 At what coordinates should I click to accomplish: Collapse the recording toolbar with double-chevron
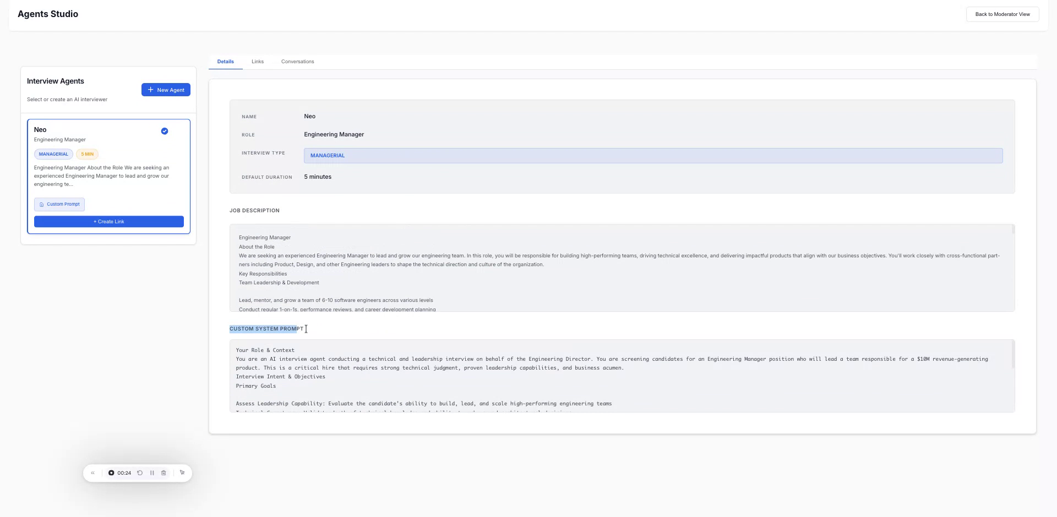pyautogui.click(x=92, y=472)
